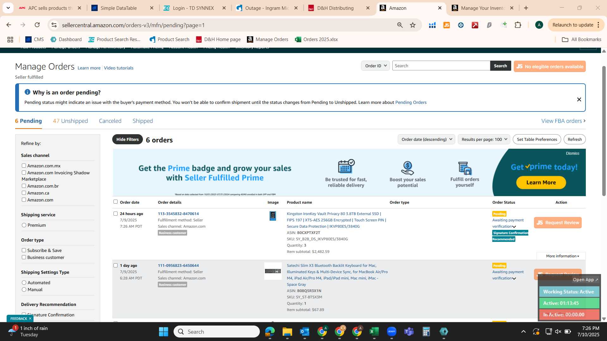Click Hide Filters button
This screenshot has width=607, height=341.
tap(127, 139)
